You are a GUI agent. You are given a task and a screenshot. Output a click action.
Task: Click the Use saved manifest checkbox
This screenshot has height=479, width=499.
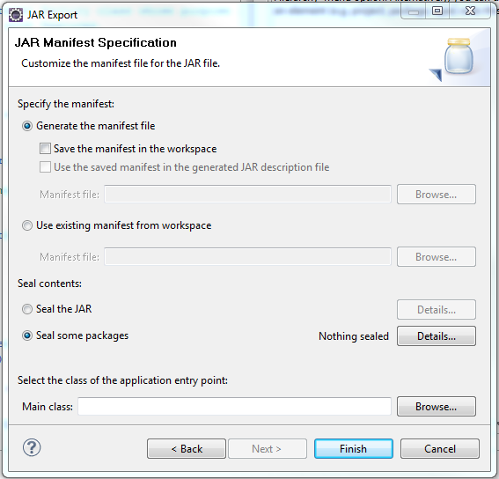[45, 167]
